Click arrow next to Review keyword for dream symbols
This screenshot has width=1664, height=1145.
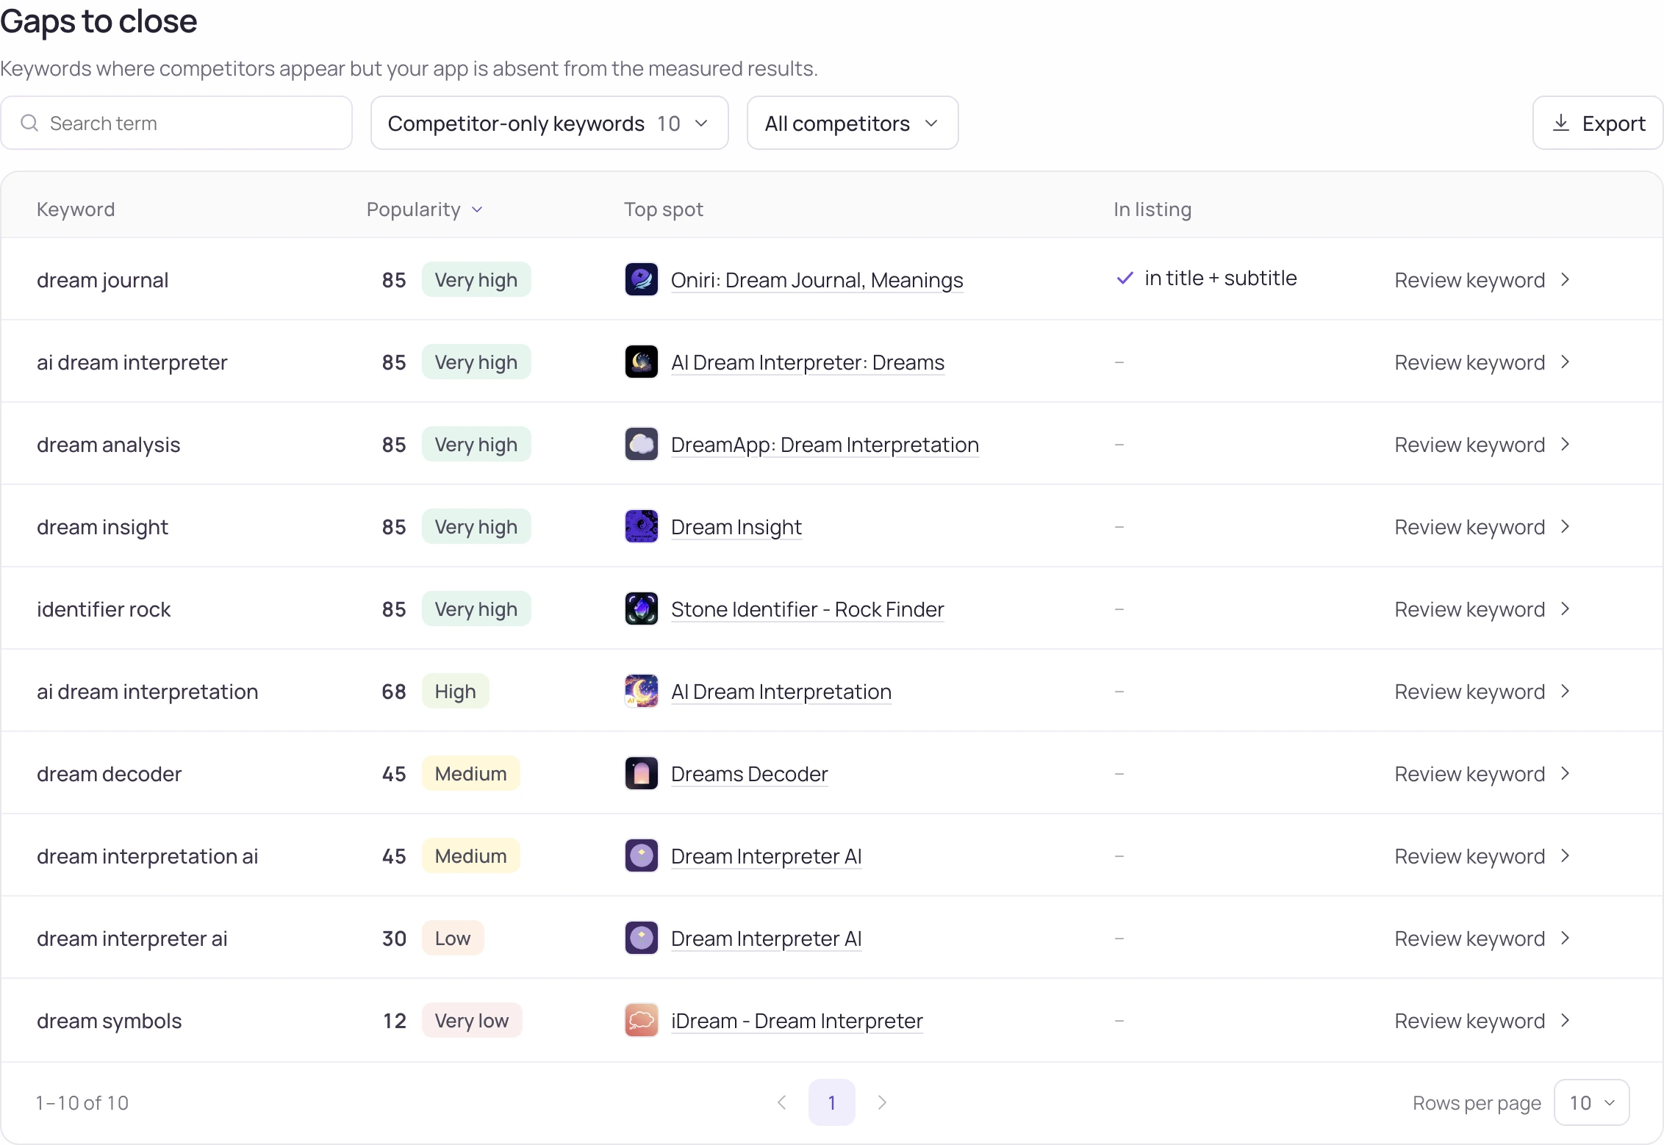[x=1566, y=1021]
